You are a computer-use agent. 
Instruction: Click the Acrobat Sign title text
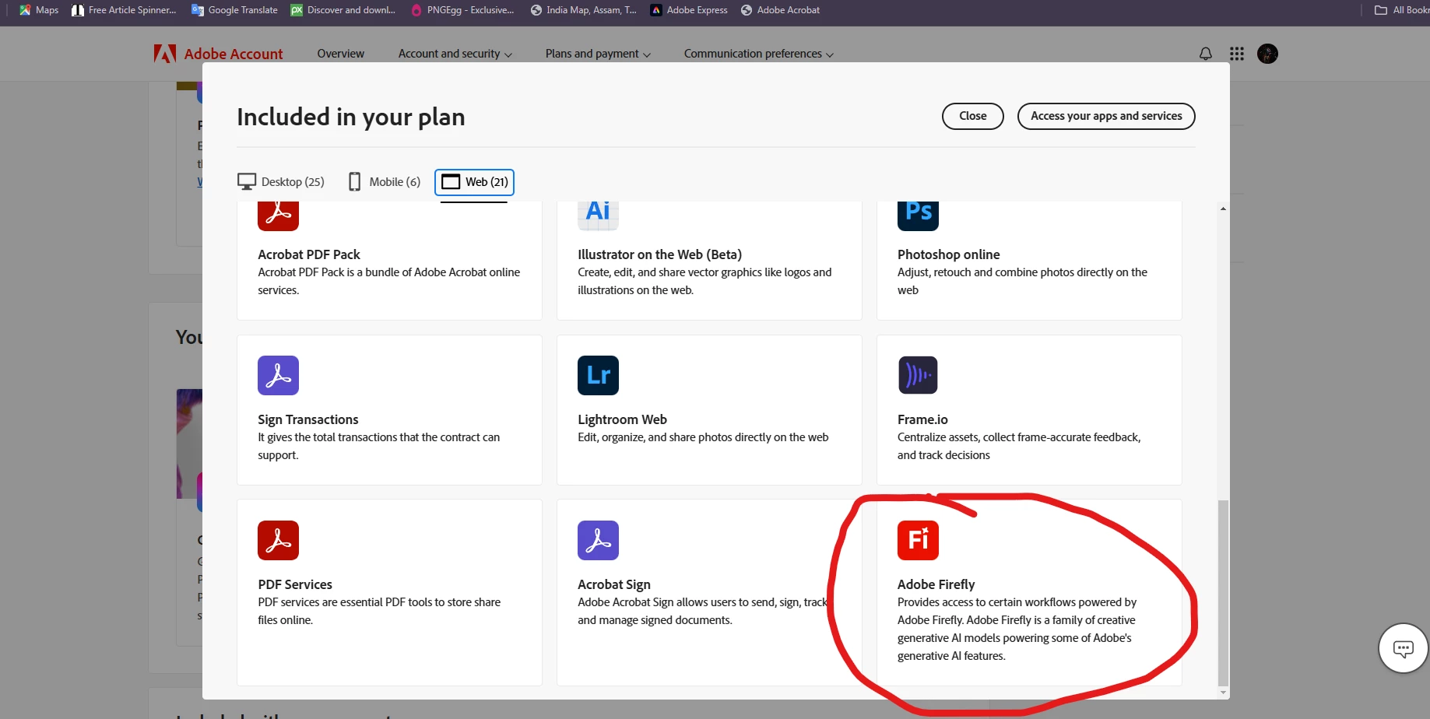614,584
